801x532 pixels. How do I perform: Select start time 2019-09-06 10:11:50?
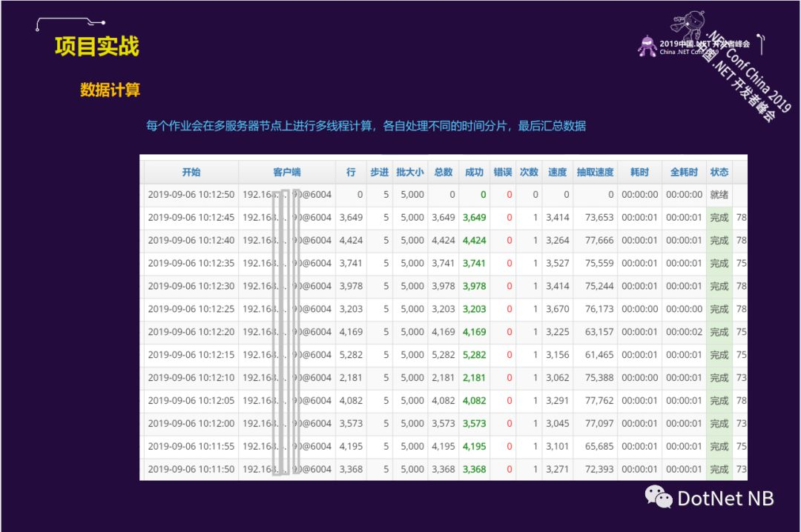point(191,469)
